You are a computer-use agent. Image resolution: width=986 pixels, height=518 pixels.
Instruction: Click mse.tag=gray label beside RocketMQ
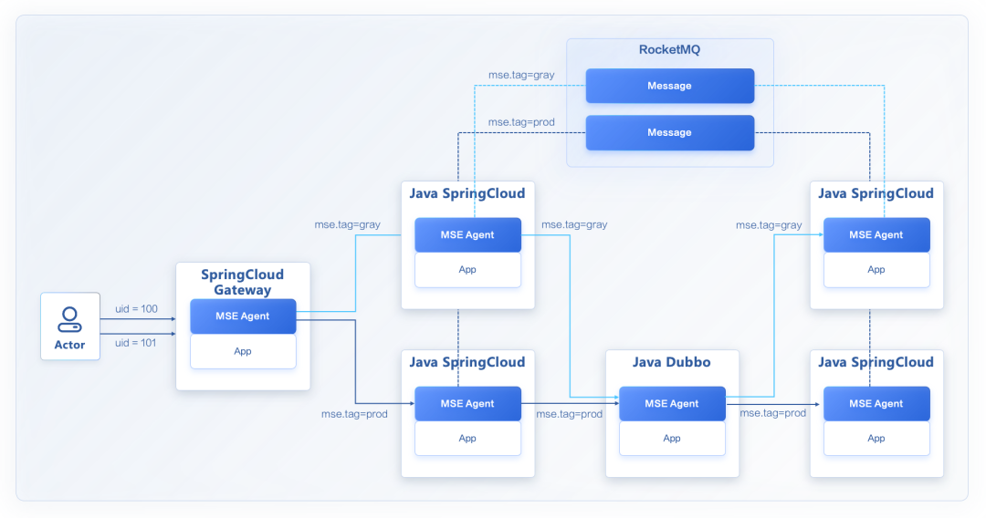tap(521, 75)
